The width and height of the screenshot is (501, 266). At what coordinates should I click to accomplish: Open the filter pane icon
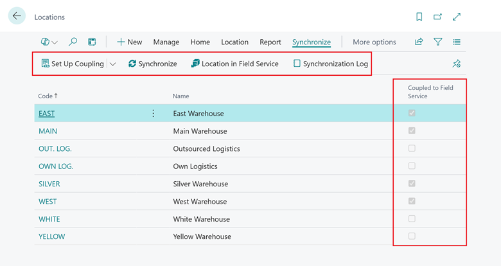(x=438, y=42)
